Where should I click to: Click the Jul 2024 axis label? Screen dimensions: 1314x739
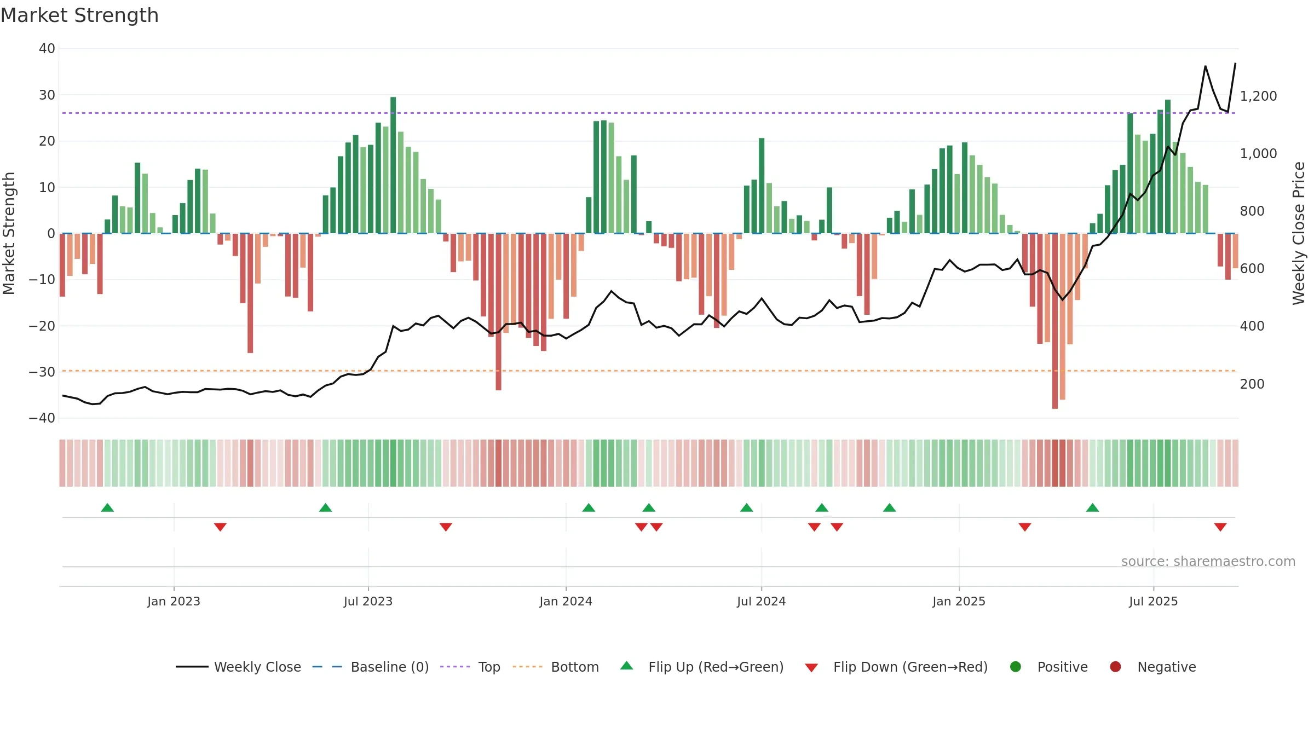point(761,602)
